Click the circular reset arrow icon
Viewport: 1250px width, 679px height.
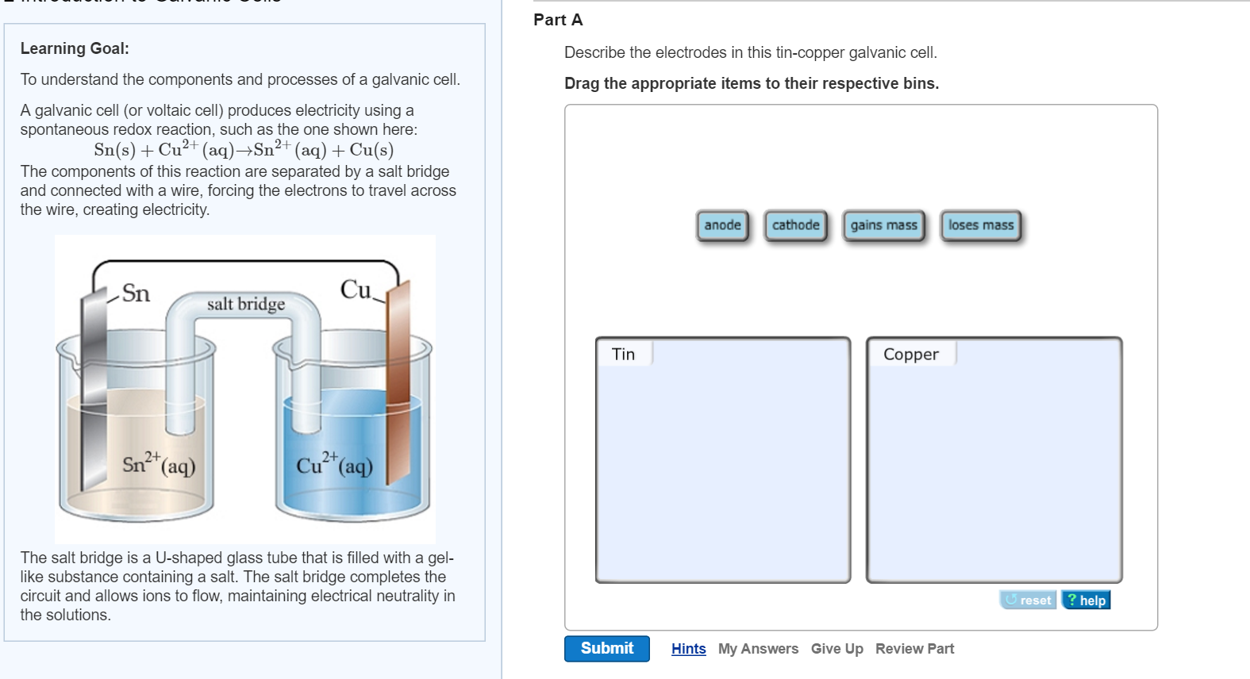1010,600
